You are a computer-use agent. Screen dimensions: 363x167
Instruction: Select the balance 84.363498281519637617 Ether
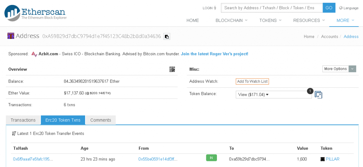click(92, 81)
